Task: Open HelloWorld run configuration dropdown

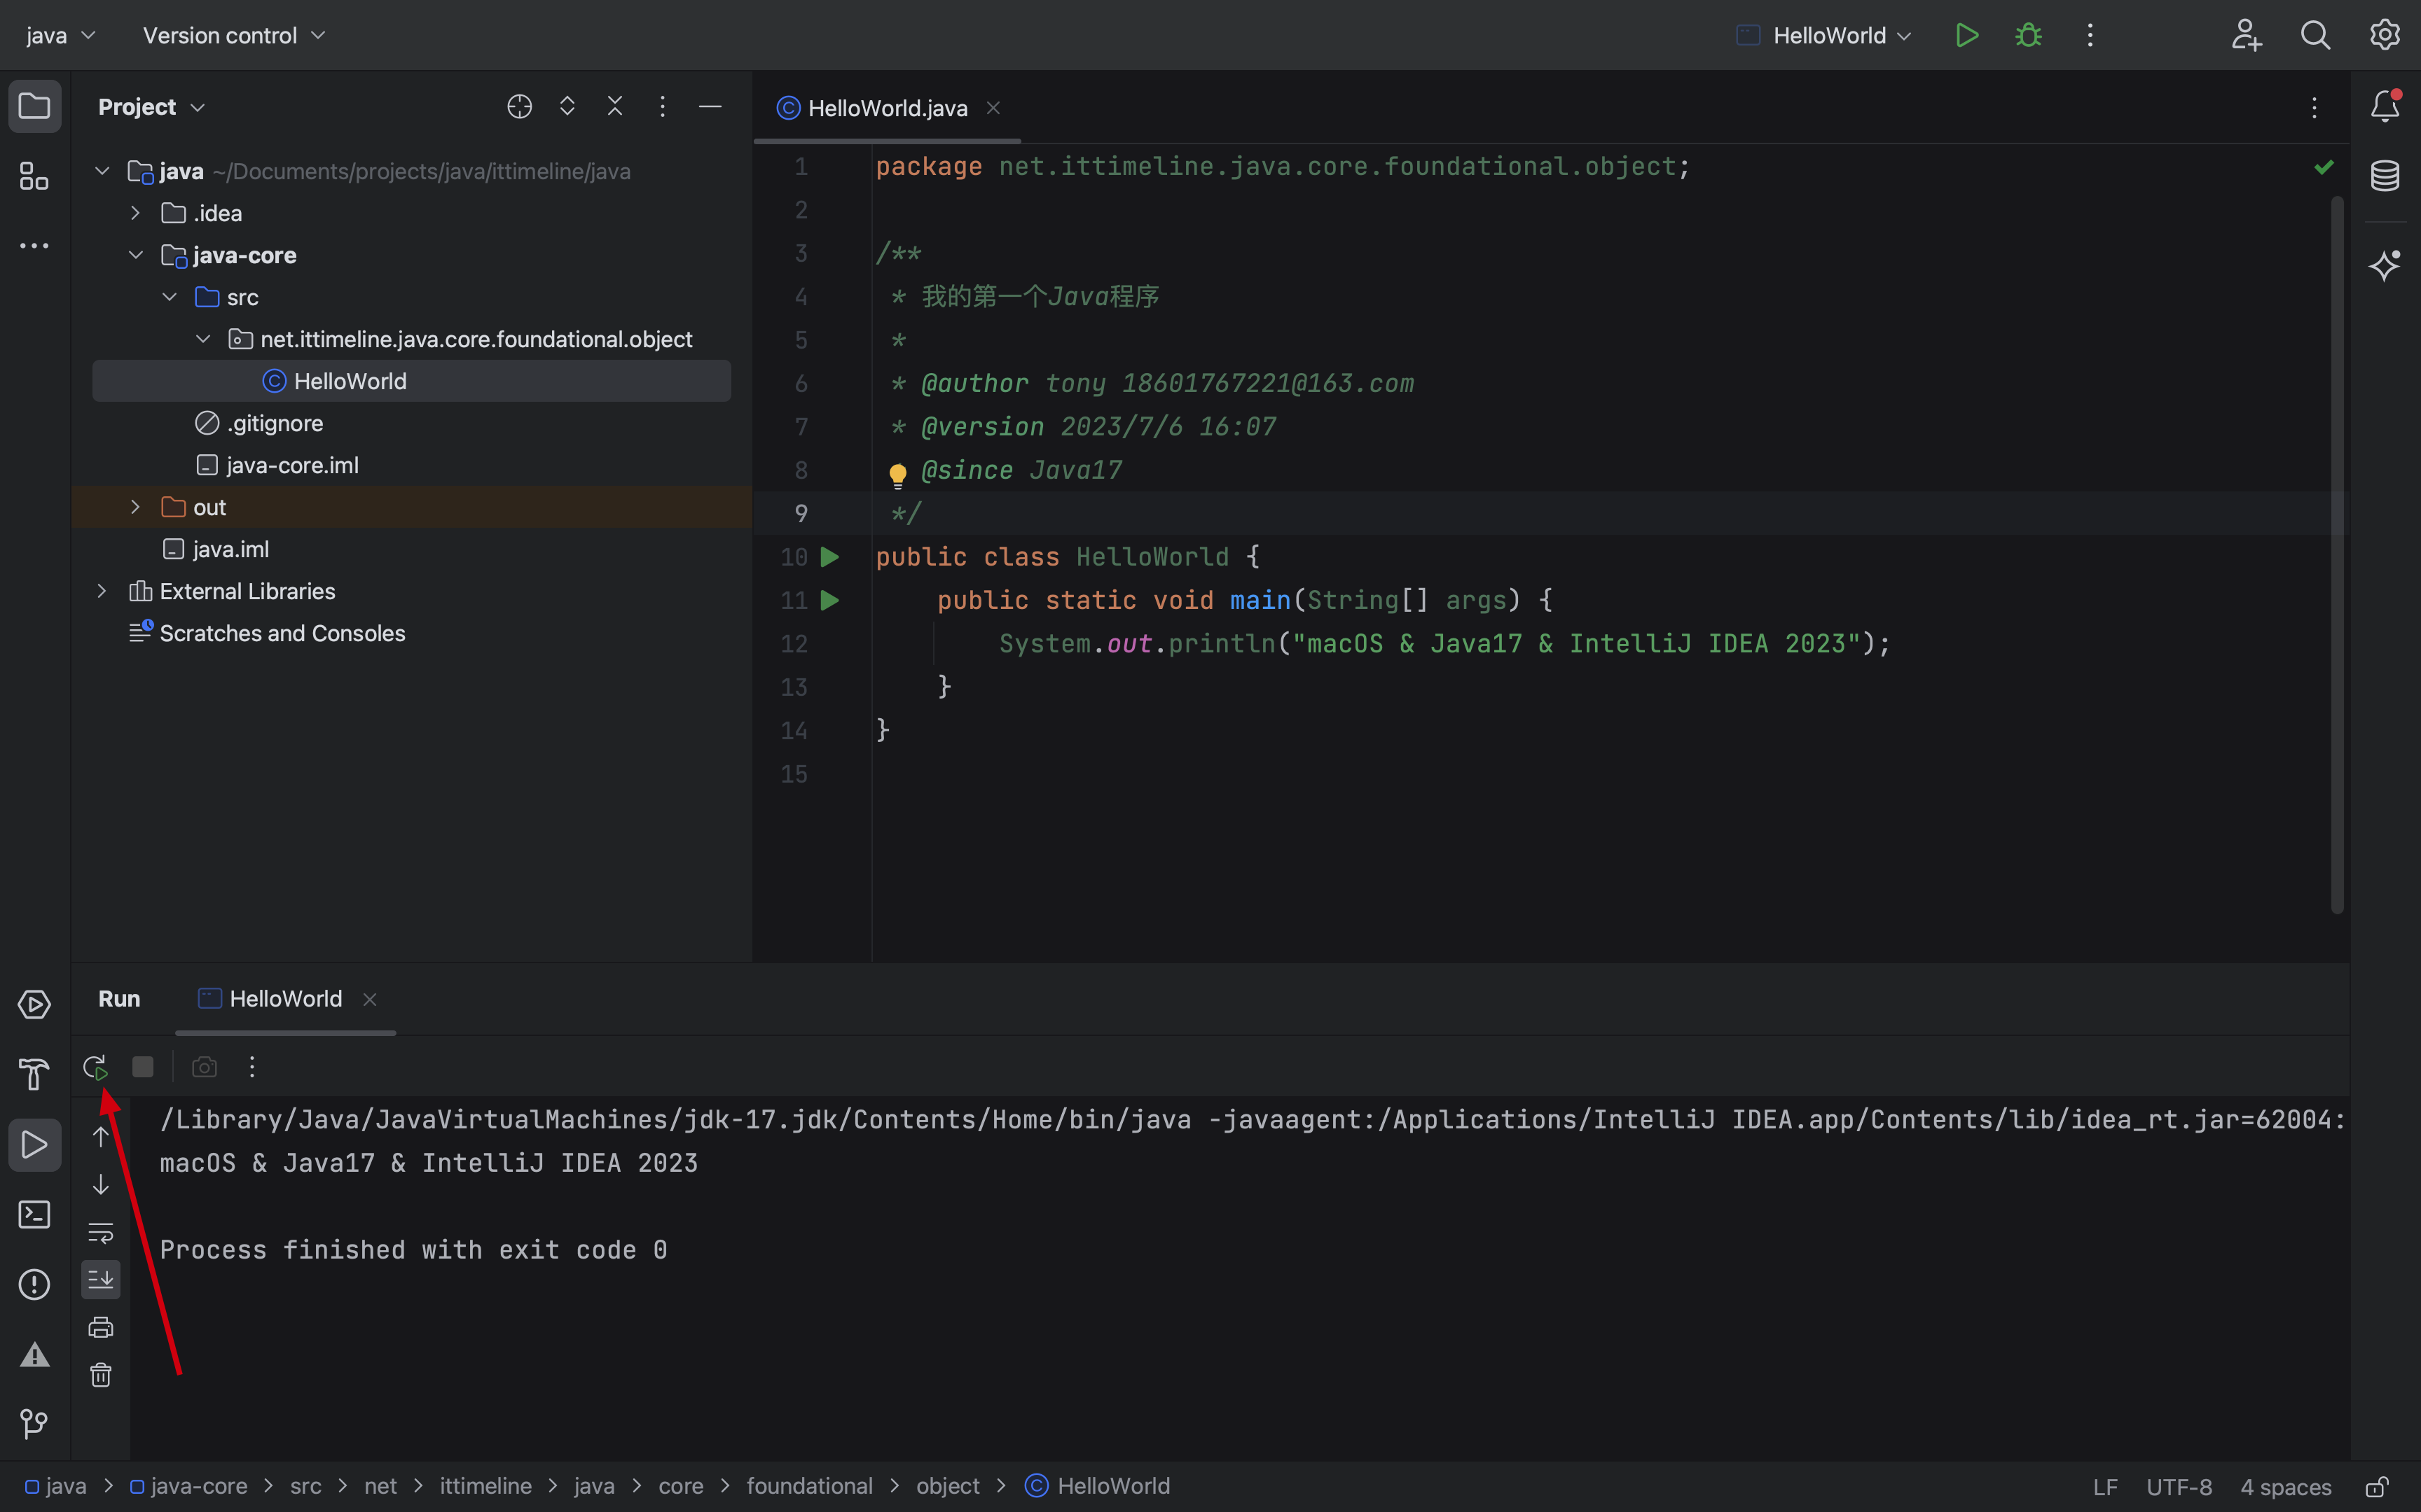Action: pyautogui.click(x=1823, y=35)
